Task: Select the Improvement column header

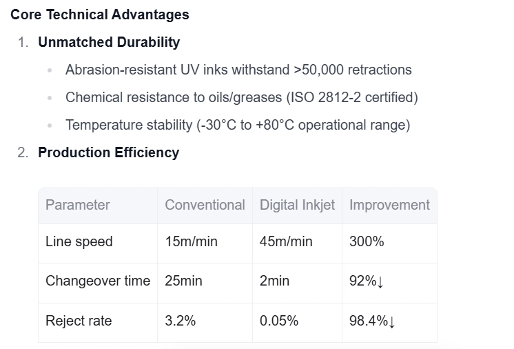Action: click(x=389, y=205)
